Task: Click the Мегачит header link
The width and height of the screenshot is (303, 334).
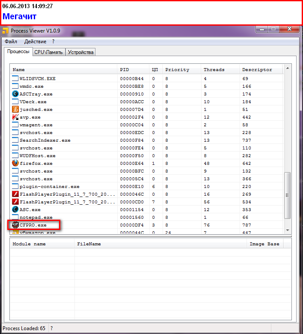Action: [x=19, y=16]
